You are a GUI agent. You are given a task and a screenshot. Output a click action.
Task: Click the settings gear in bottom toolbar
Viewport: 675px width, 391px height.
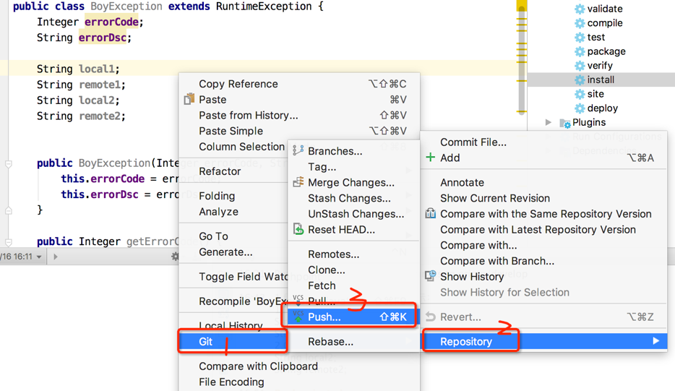click(x=175, y=257)
